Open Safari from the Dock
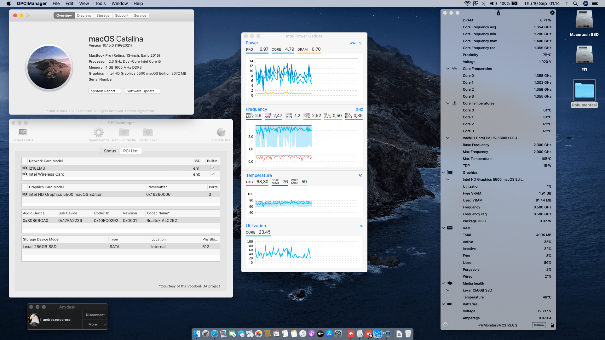This screenshot has width=605, height=340. (x=215, y=334)
